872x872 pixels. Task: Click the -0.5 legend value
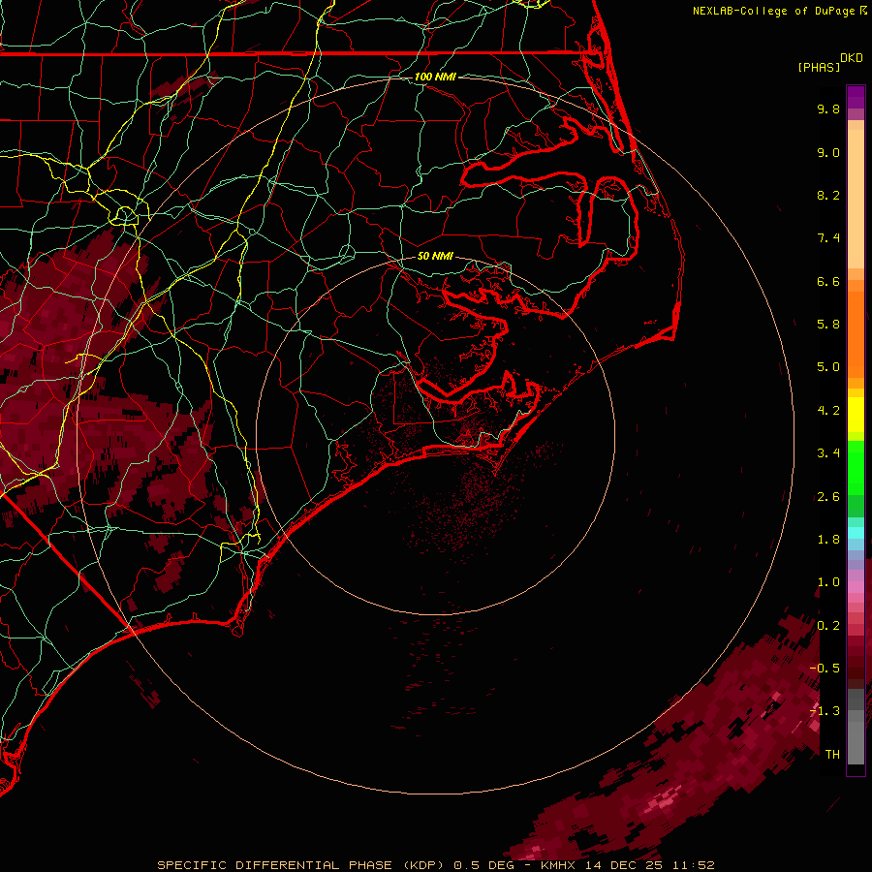825,669
